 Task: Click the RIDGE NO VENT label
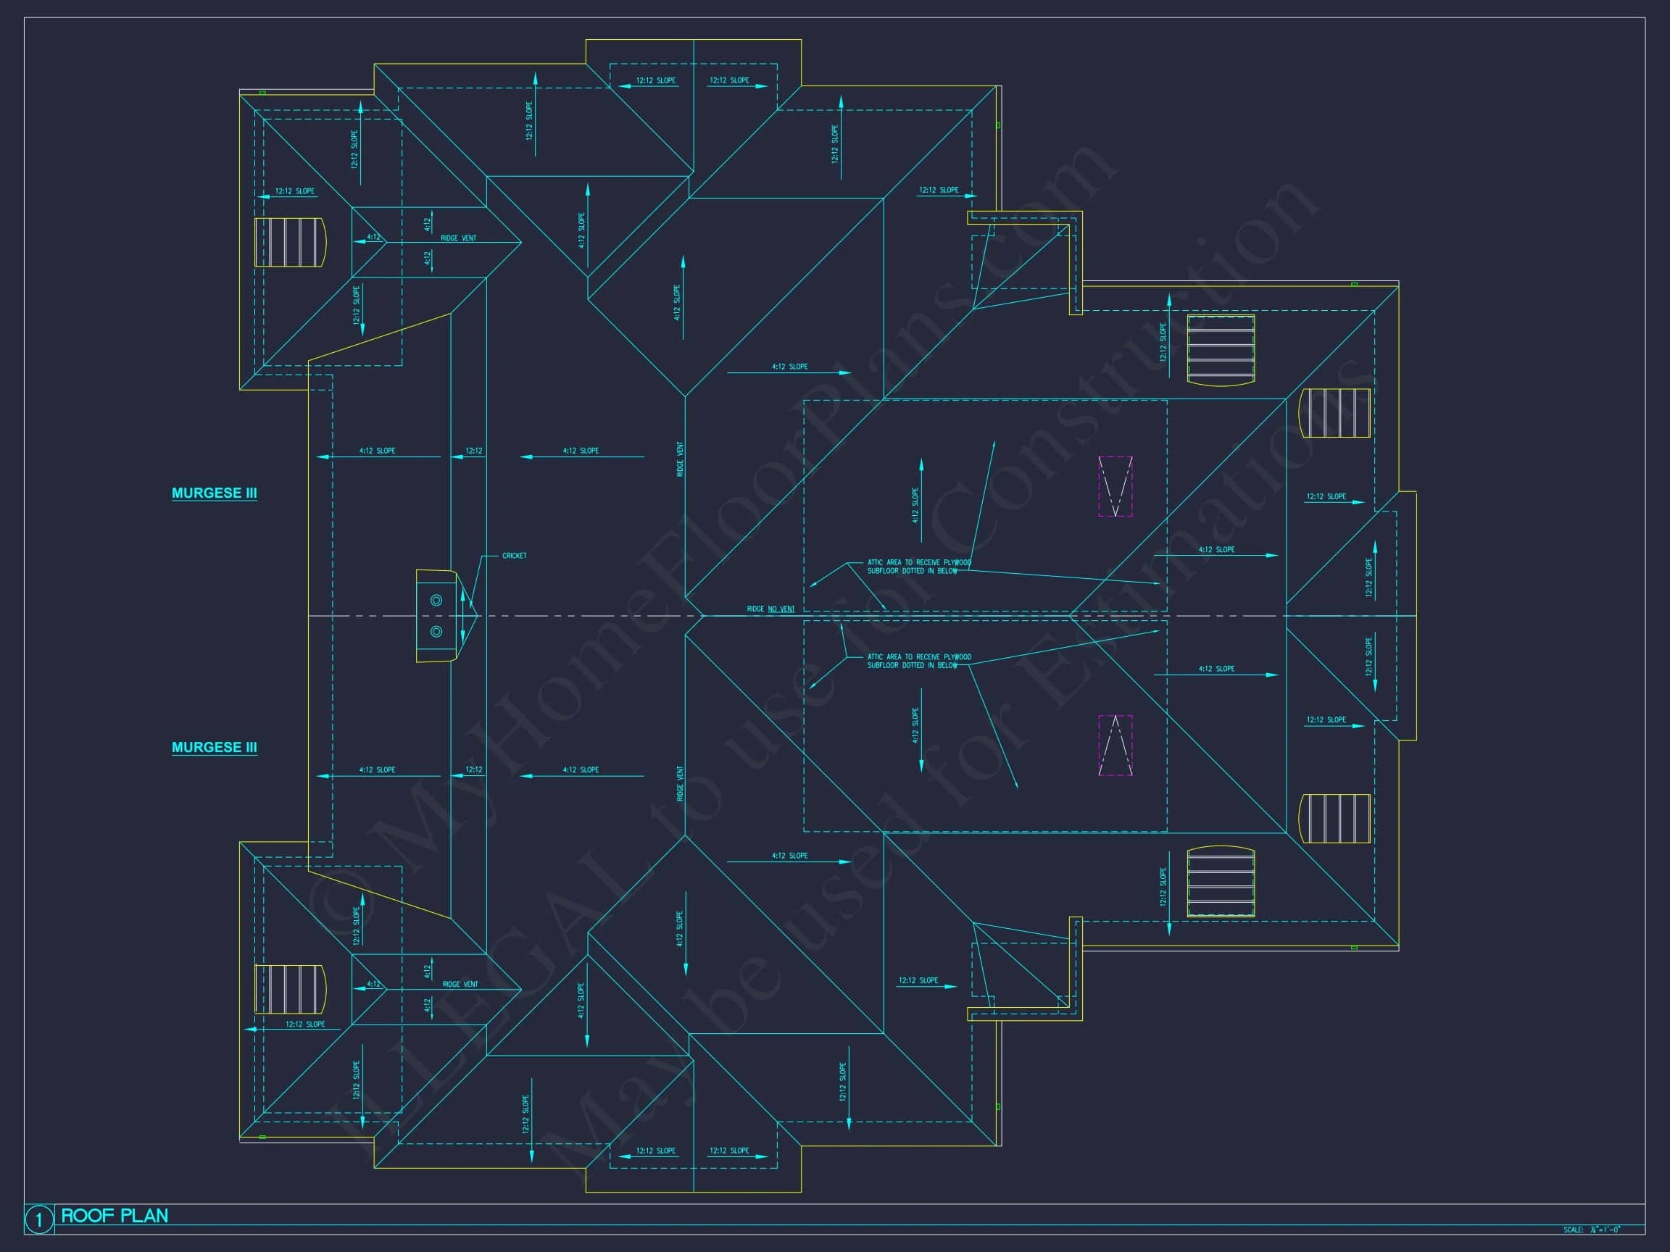pos(770,609)
